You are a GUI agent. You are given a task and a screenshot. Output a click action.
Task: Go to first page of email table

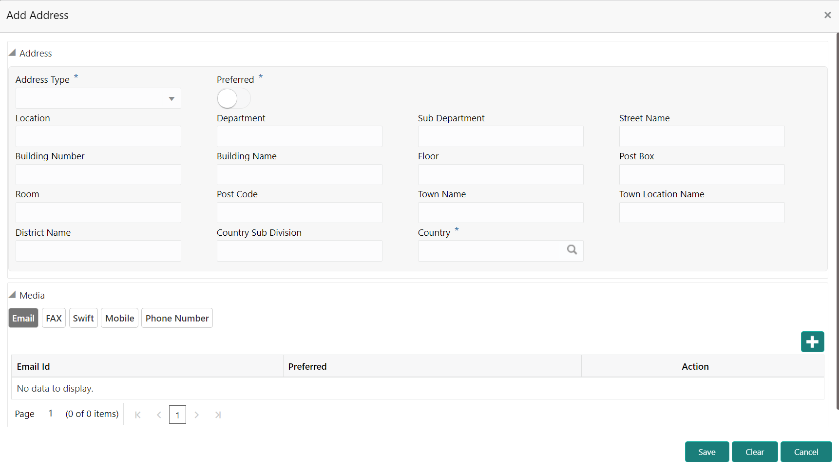(138, 415)
